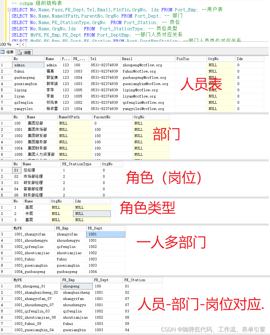Select station cell 总经理
Image resolution: width=270 pixels, height=335 pixels.
41,170
